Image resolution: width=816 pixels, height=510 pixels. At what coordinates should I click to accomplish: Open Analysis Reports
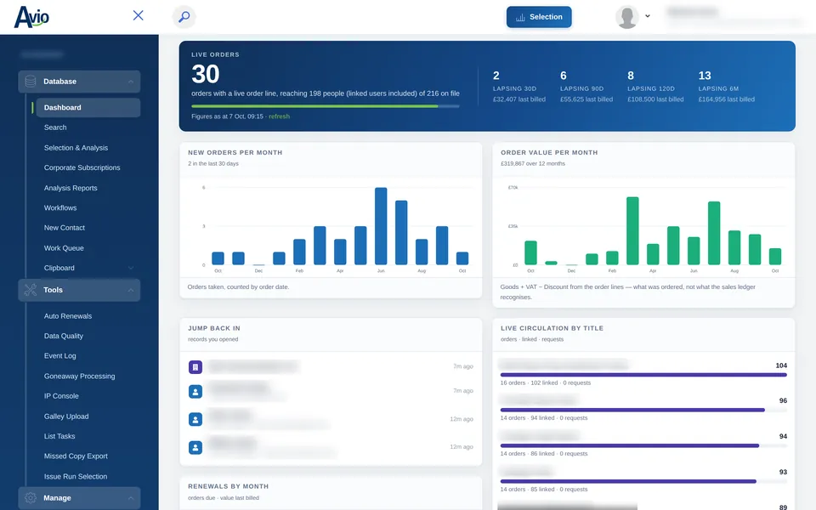[x=71, y=188]
